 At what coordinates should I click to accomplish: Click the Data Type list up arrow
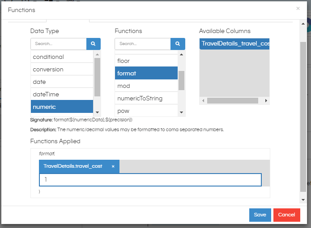[97, 54]
